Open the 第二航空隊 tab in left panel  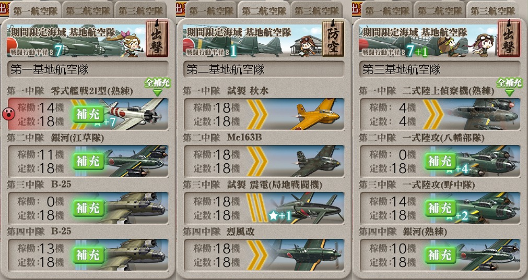88,11
